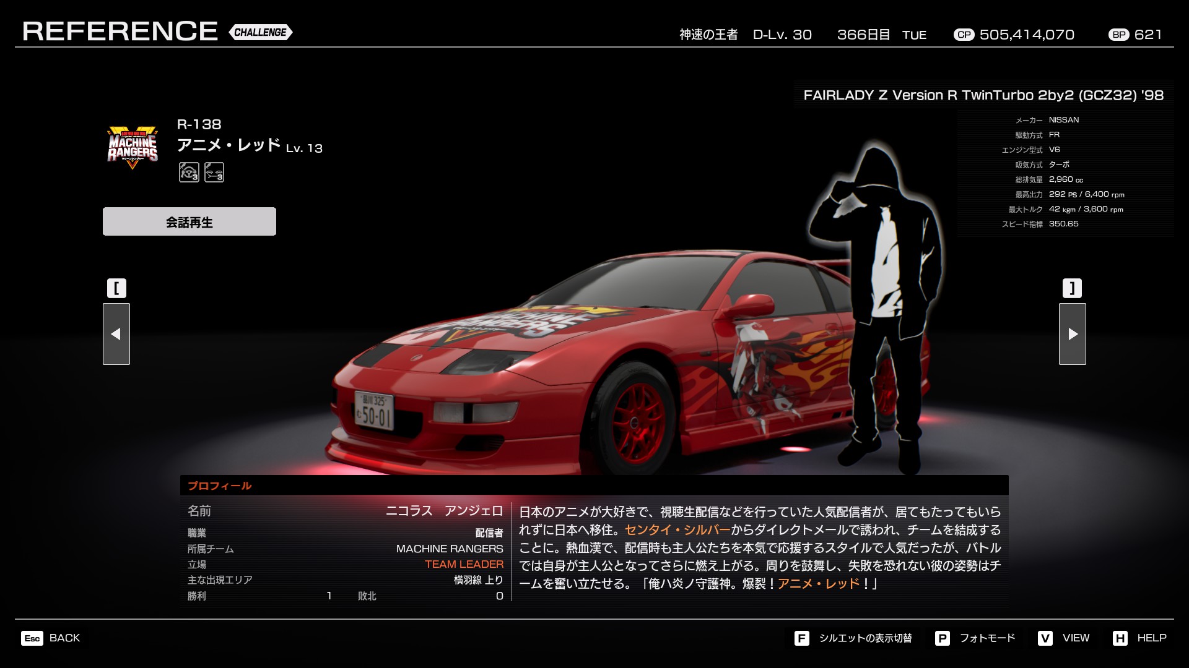Screen dimensions: 1189x668
Task: Click the right bracket key hint
Action: tap(1073, 288)
